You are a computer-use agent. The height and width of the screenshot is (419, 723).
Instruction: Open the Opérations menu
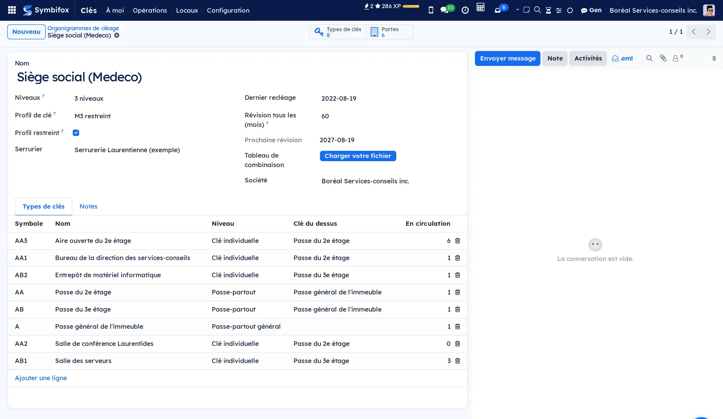[x=150, y=10]
